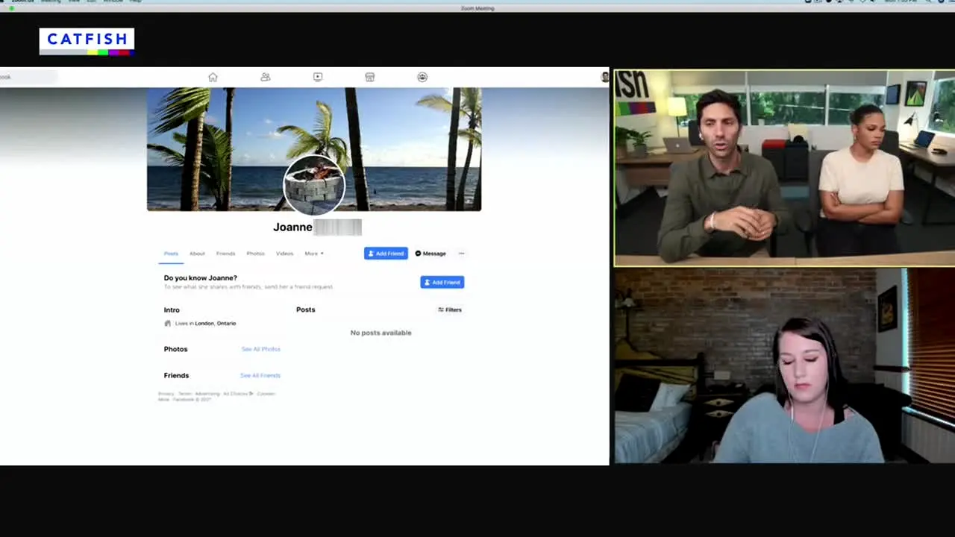The width and height of the screenshot is (955, 537).
Task: Click the Facebook search field
Action: click(x=28, y=77)
